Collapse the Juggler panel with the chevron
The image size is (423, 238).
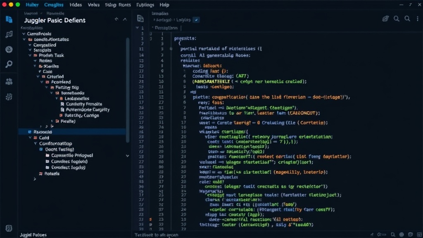tap(125, 19)
